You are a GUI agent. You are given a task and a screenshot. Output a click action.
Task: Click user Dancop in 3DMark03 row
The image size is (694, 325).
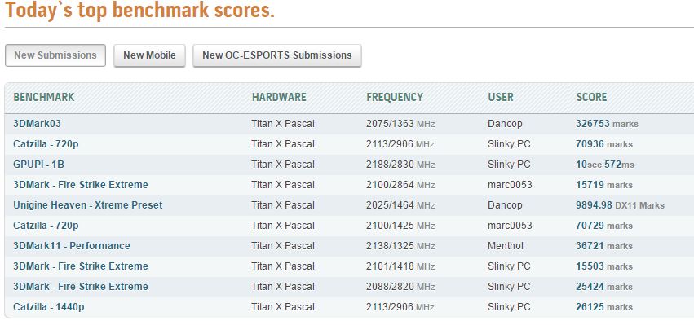pyautogui.click(x=505, y=124)
